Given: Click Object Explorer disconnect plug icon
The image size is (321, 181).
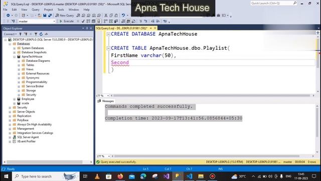Looking at the screenshot, I should pos(26,34).
